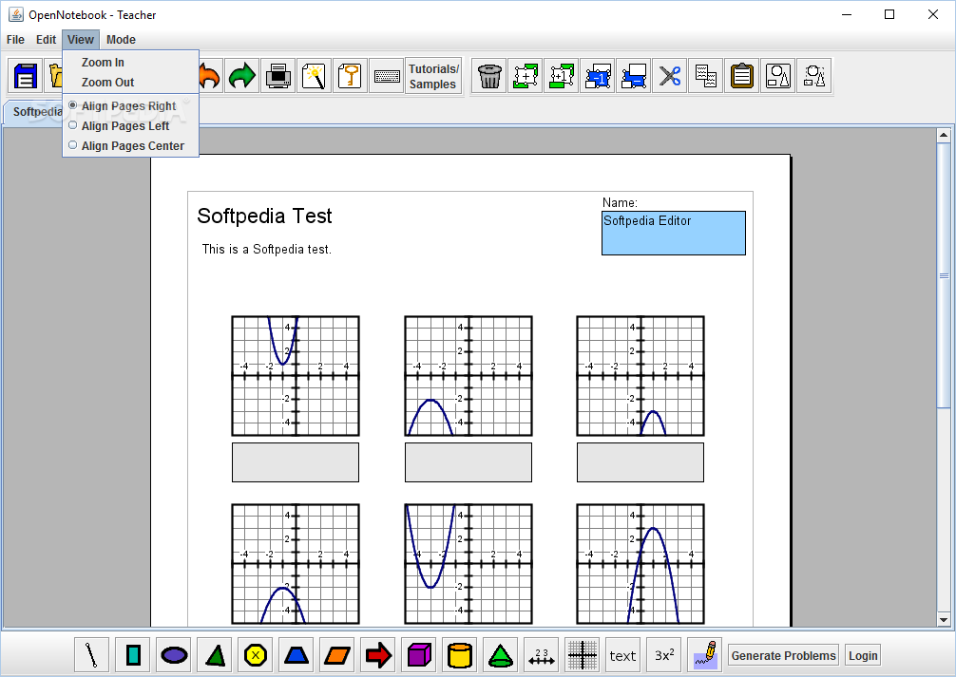Click the blue minus send-to-back icon

click(x=634, y=76)
